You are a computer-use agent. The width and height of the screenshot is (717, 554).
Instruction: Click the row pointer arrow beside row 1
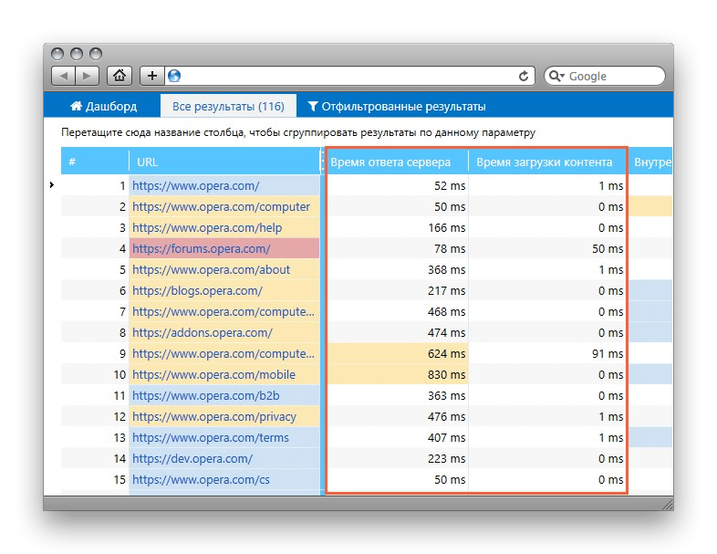pyautogui.click(x=52, y=185)
